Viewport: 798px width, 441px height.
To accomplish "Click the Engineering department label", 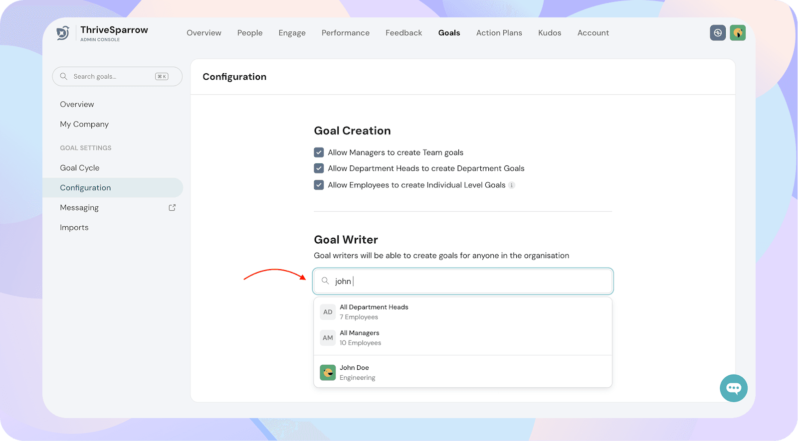I will click(x=358, y=378).
